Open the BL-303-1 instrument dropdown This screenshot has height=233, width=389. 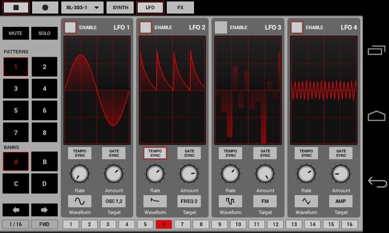[82, 8]
